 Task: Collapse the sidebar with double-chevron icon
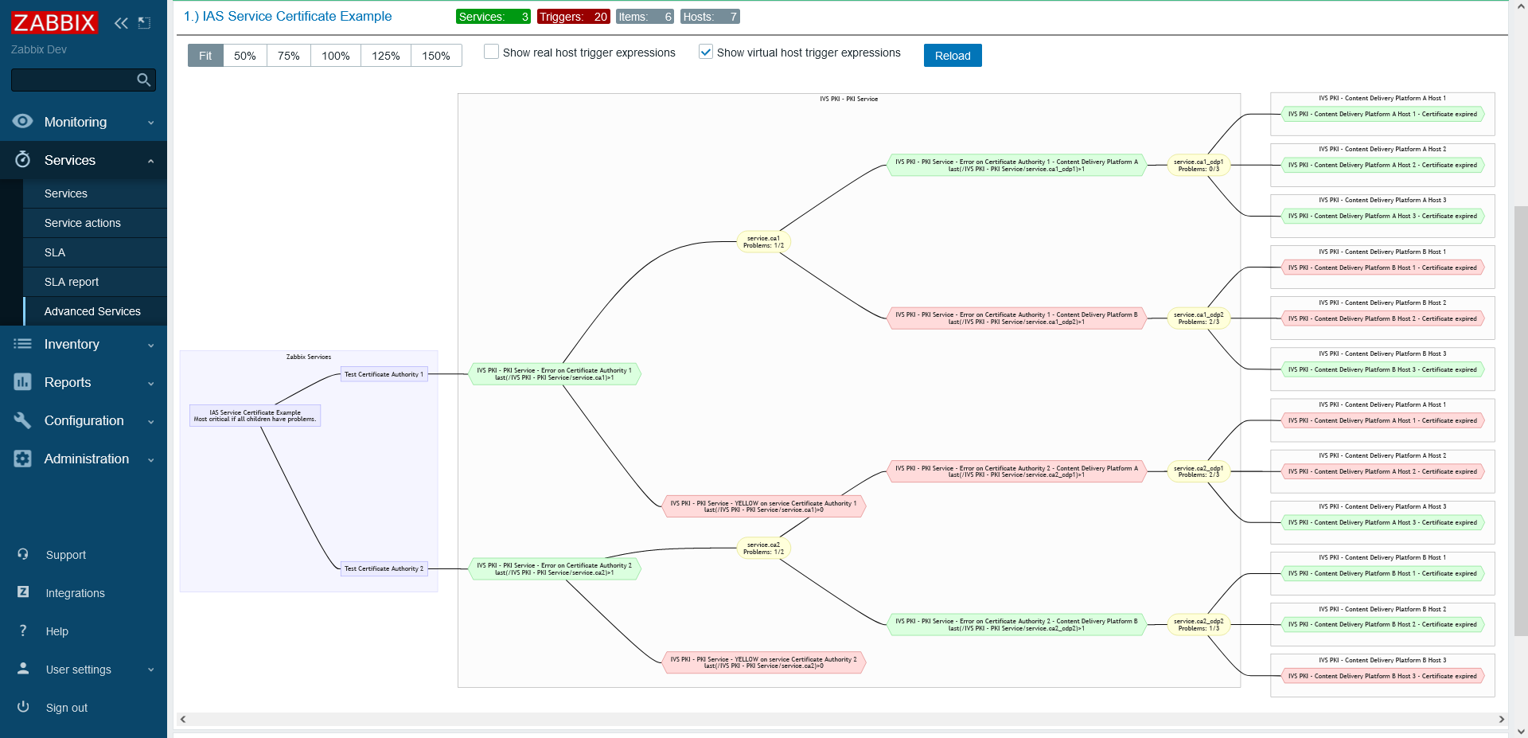pos(121,23)
